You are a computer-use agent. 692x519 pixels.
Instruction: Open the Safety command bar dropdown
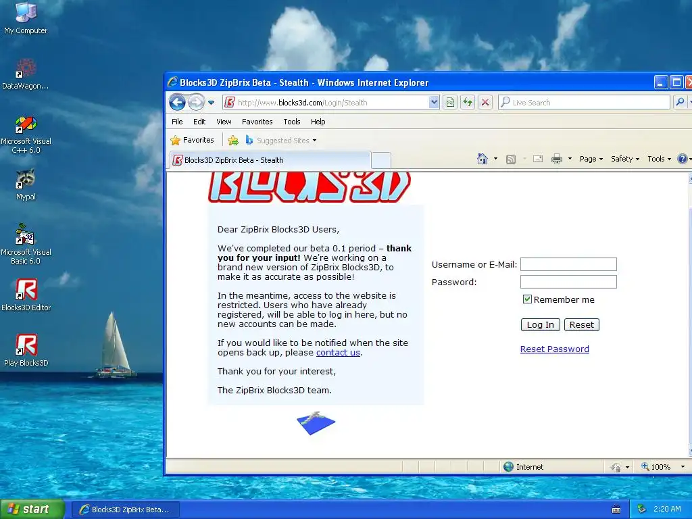[x=625, y=159]
